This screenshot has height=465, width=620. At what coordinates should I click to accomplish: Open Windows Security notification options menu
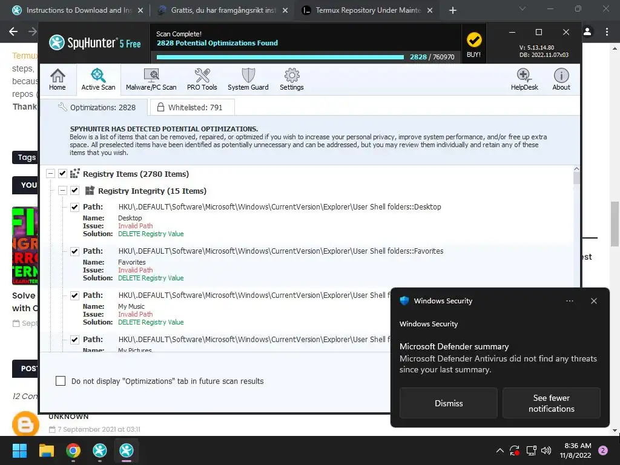(569, 301)
